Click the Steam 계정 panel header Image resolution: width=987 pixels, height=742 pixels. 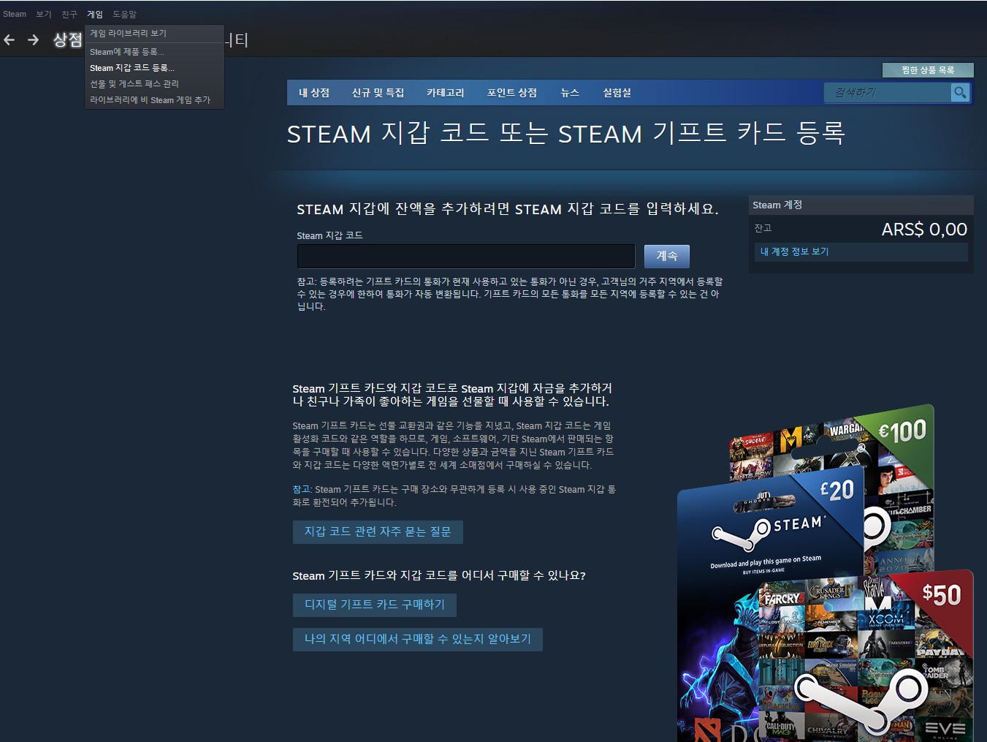pos(861,205)
